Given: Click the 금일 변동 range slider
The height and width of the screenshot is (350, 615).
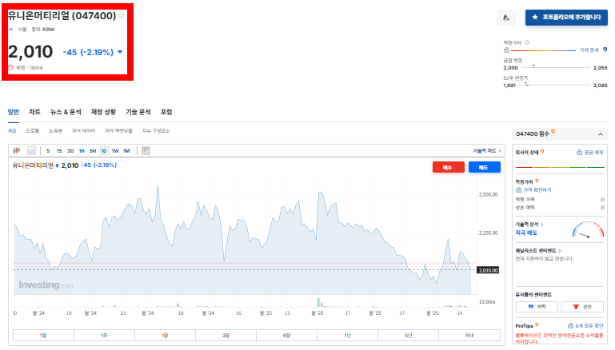Looking at the screenshot, I should 555,67.
